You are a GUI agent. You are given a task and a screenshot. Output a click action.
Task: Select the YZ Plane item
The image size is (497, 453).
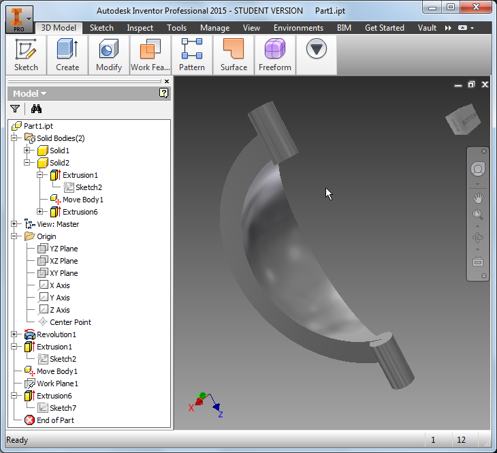[64, 249]
